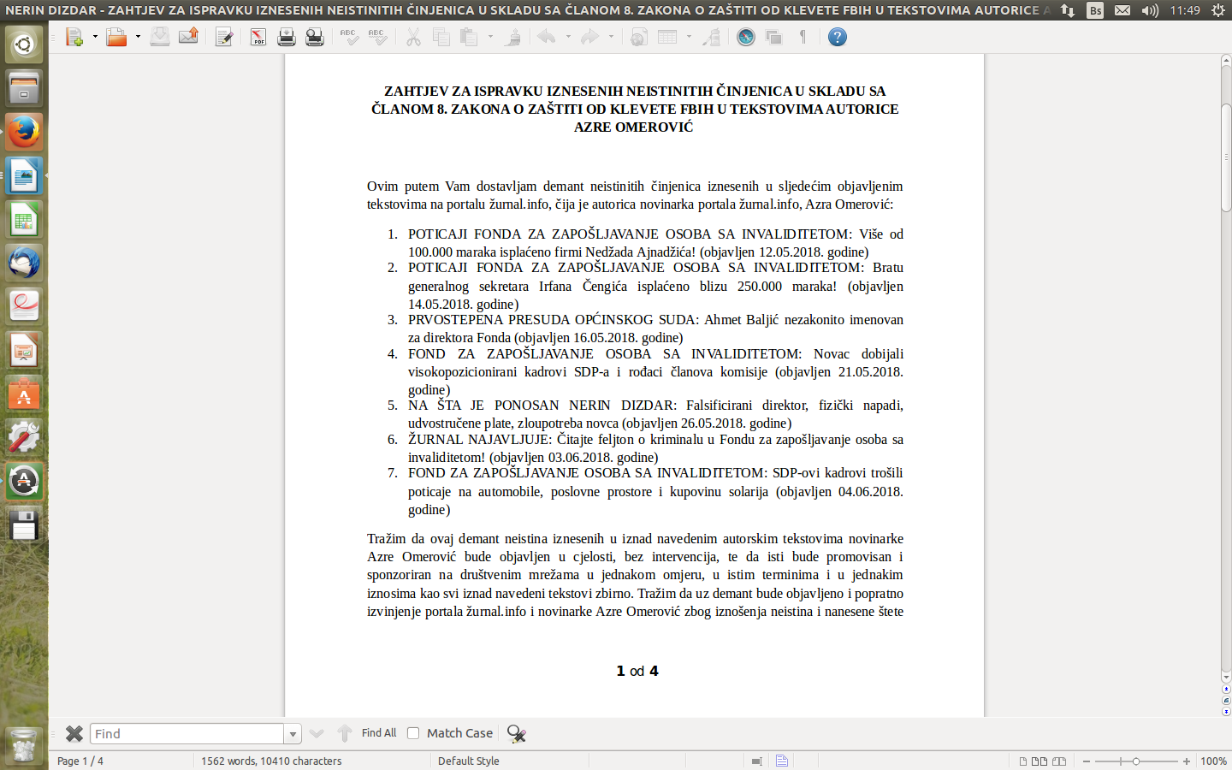Click Find Previous up arrow
1232x770 pixels.
[345, 733]
